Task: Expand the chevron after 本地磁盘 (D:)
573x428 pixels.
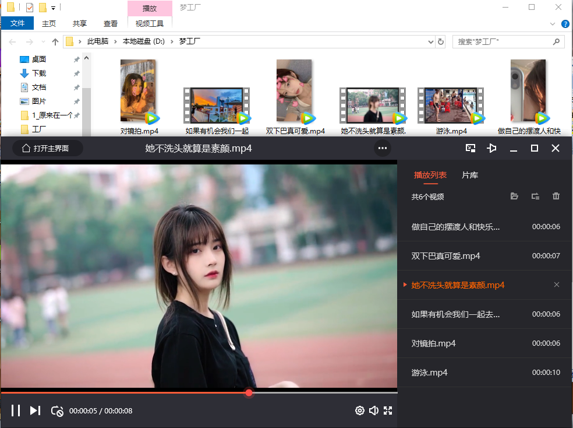Action: click(172, 42)
